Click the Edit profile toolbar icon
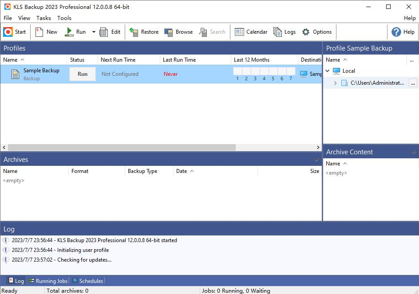The height and width of the screenshot is (294, 419). click(x=104, y=32)
